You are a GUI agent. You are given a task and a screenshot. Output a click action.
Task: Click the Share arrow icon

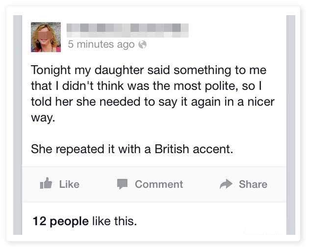coord(226,184)
